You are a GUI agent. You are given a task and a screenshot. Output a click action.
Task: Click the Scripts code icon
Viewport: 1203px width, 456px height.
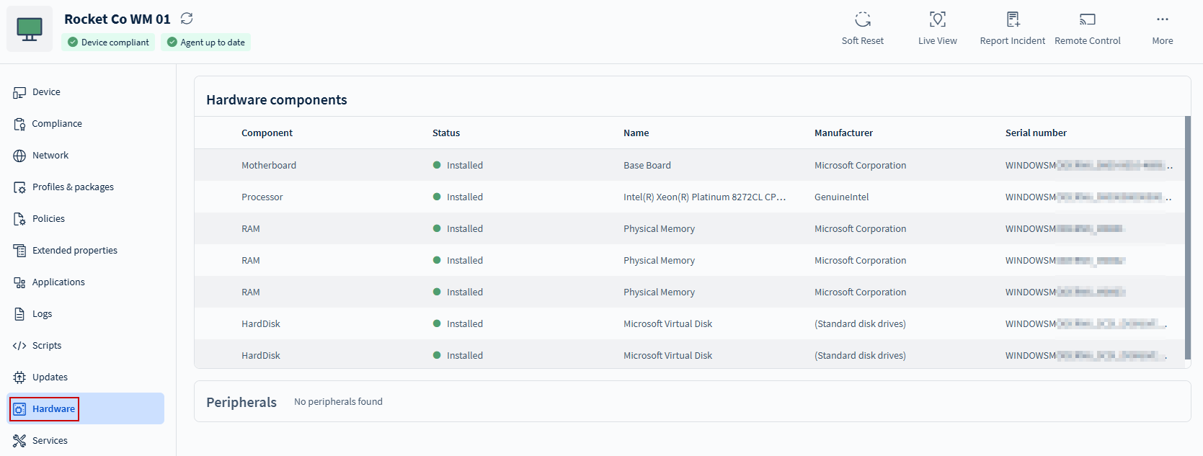(19, 346)
